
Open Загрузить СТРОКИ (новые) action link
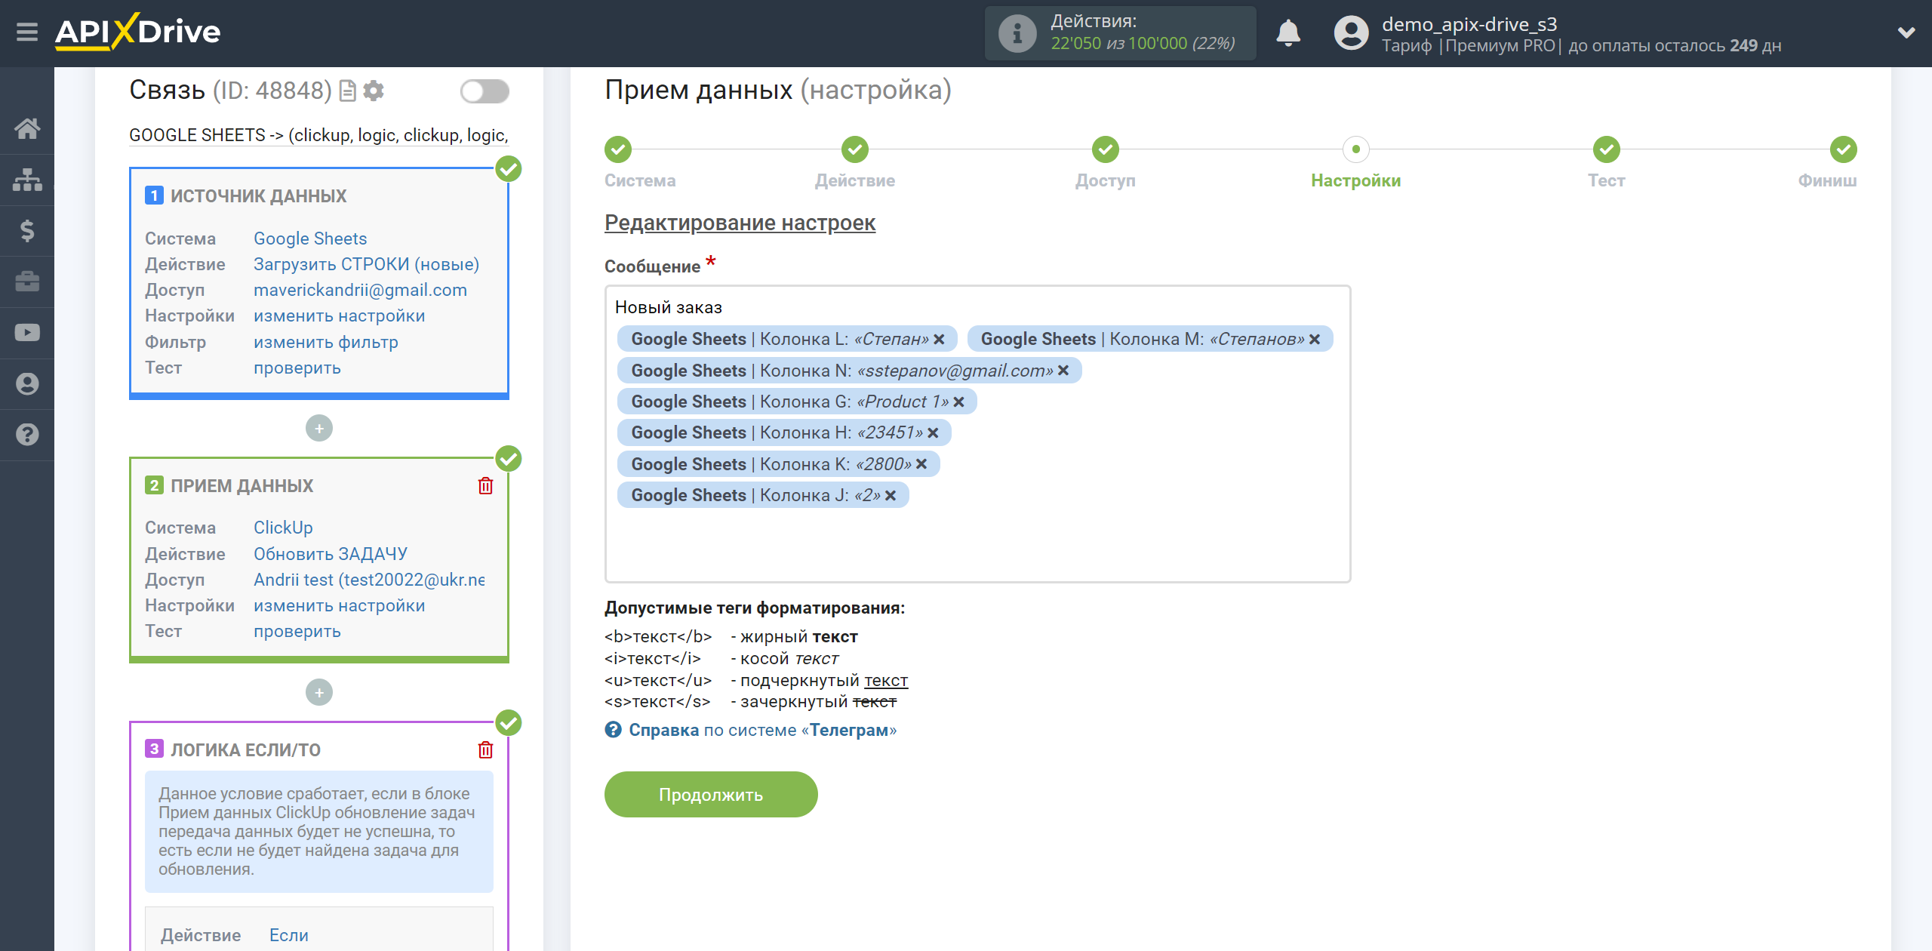click(x=367, y=264)
